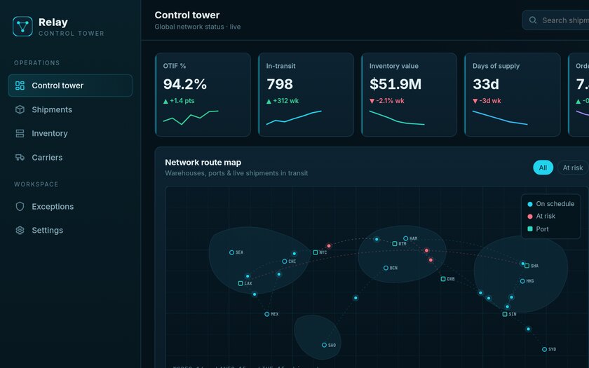Select the NYC port node
The width and height of the screenshot is (589, 368).
click(316, 252)
